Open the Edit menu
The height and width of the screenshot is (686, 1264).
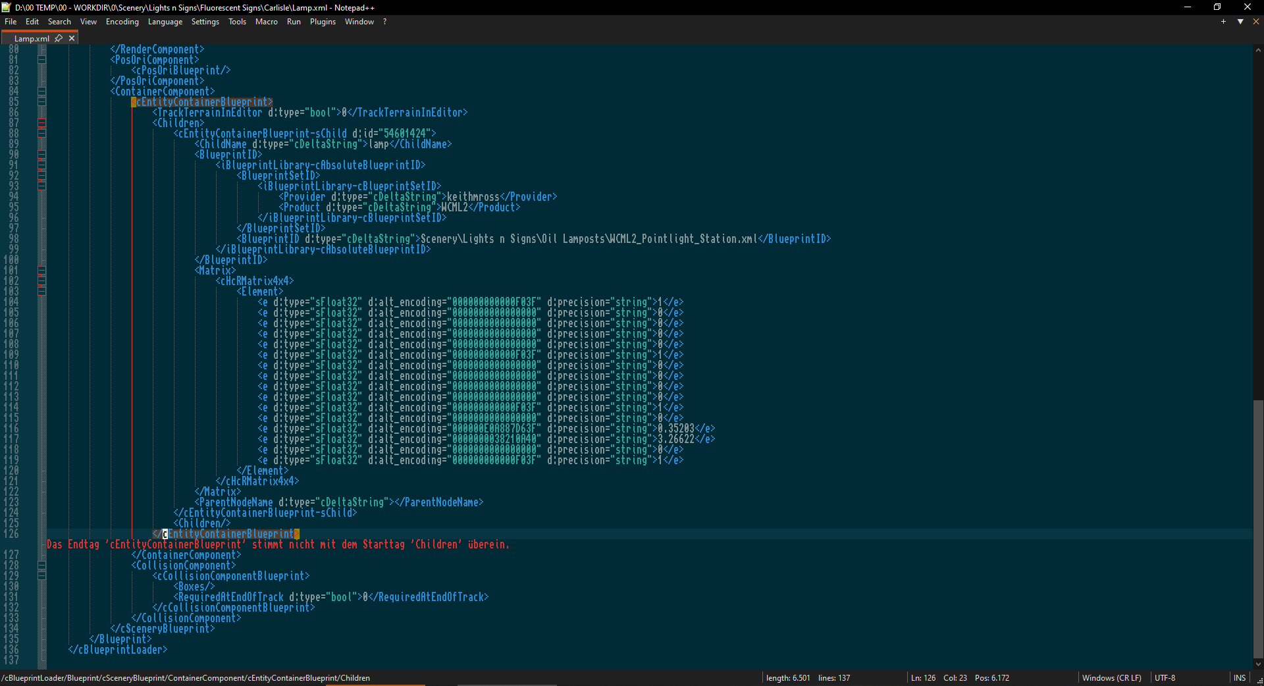pyautogui.click(x=32, y=22)
